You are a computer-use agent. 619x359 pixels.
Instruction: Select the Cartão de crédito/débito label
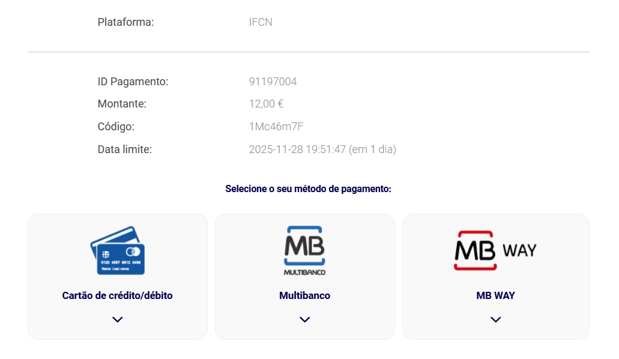click(x=118, y=295)
